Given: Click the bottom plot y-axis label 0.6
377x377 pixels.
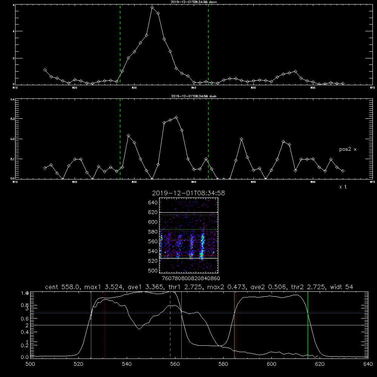Looking at the screenshot, I should click(x=25, y=319).
